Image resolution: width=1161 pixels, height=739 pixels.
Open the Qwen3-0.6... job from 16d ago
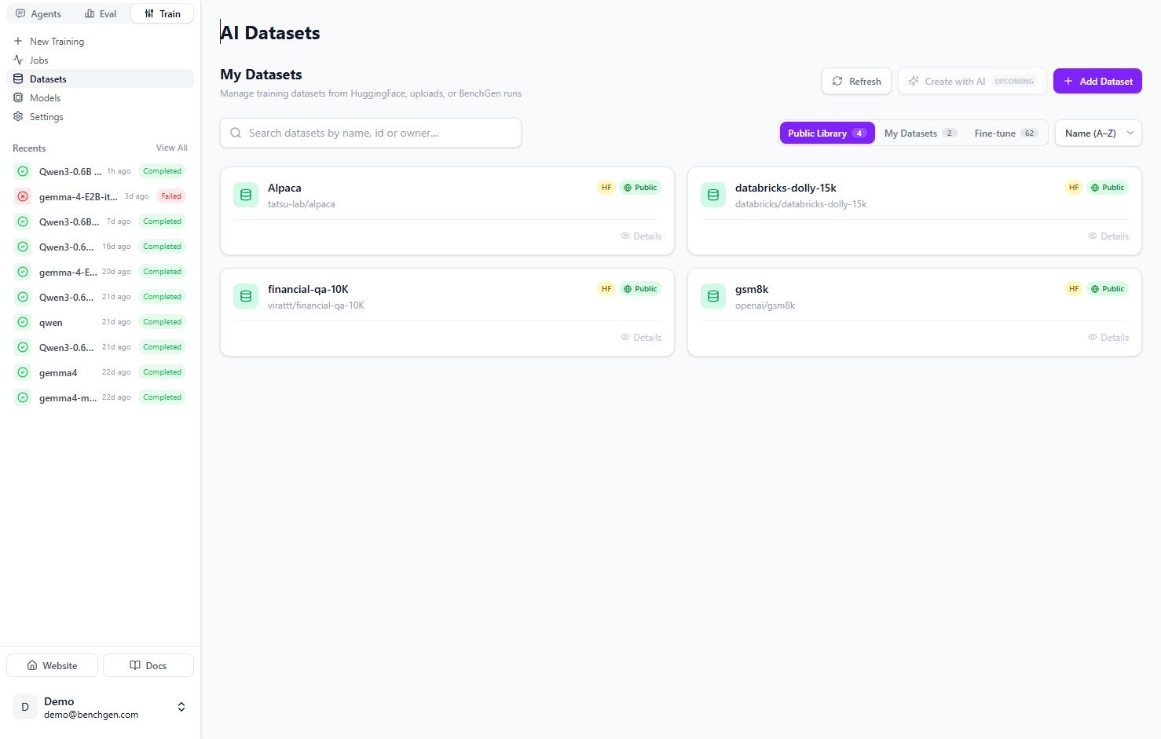[100, 247]
